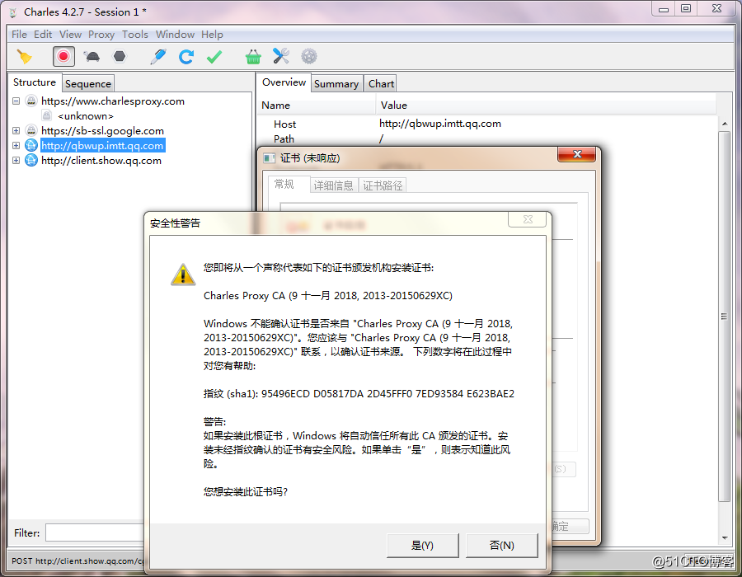Click scroll down arrow of Overview panel

pyautogui.click(x=725, y=538)
